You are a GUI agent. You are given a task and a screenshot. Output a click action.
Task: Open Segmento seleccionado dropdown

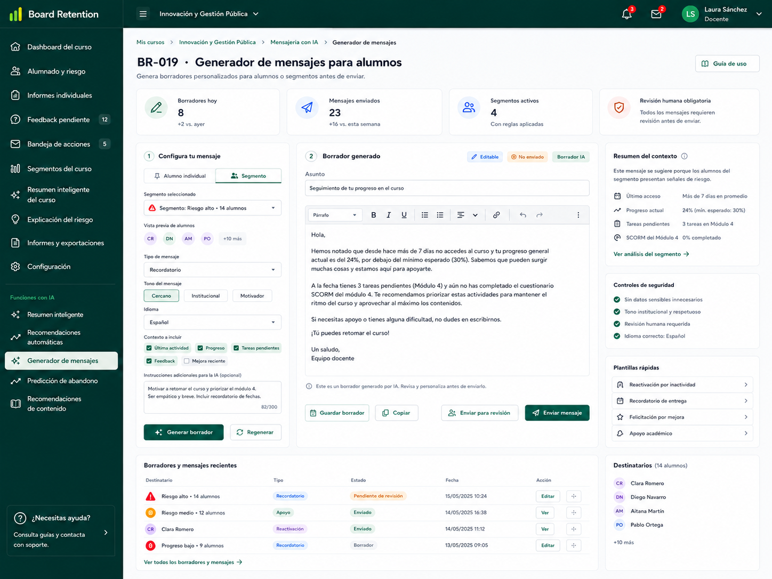213,208
